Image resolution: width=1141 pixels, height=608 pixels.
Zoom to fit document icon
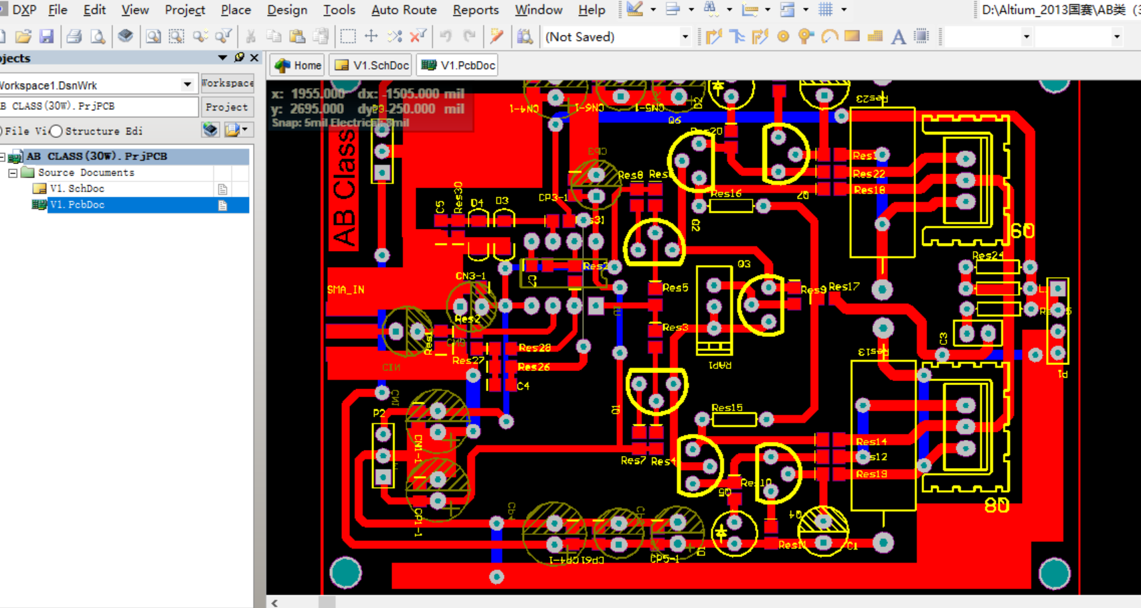pos(153,36)
